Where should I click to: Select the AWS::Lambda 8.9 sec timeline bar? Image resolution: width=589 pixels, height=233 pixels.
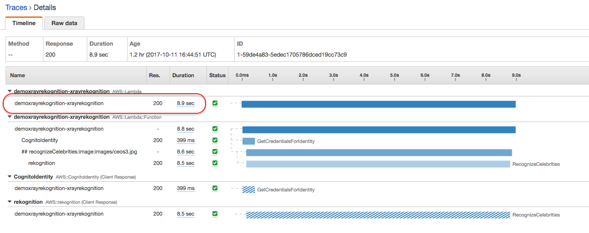point(378,104)
